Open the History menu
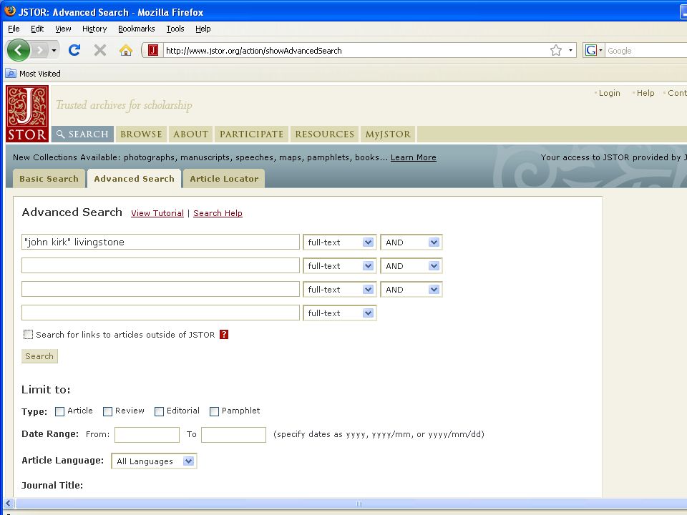 pyautogui.click(x=94, y=29)
